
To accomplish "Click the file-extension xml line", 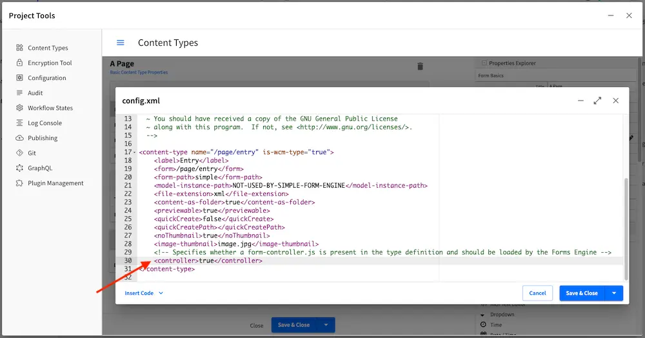I will coord(221,194).
